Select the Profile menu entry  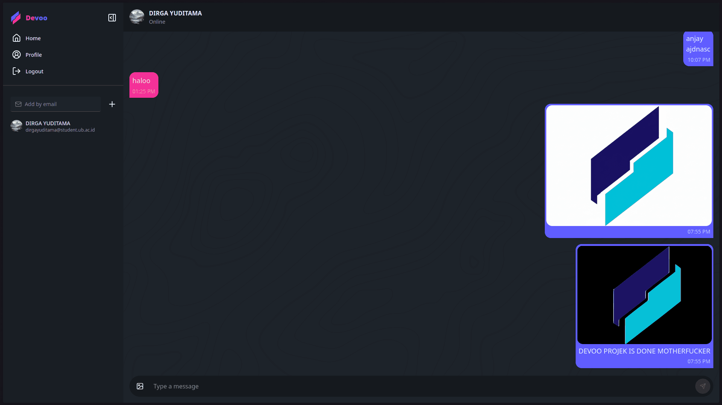[33, 55]
